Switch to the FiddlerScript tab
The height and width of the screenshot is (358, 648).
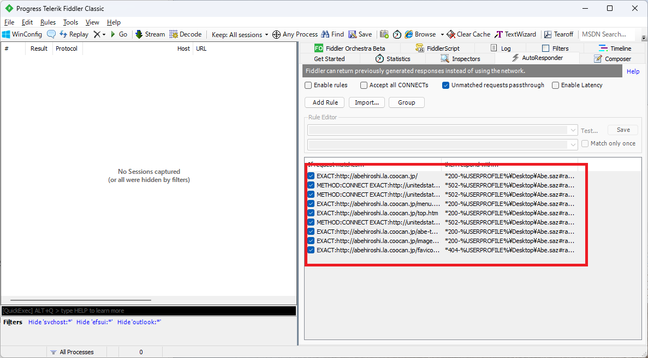[438, 48]
